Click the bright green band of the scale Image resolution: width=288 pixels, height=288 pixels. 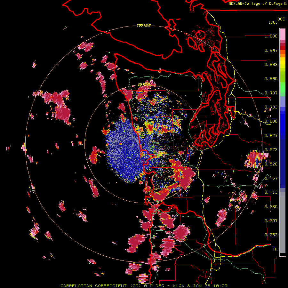point(283,87)
